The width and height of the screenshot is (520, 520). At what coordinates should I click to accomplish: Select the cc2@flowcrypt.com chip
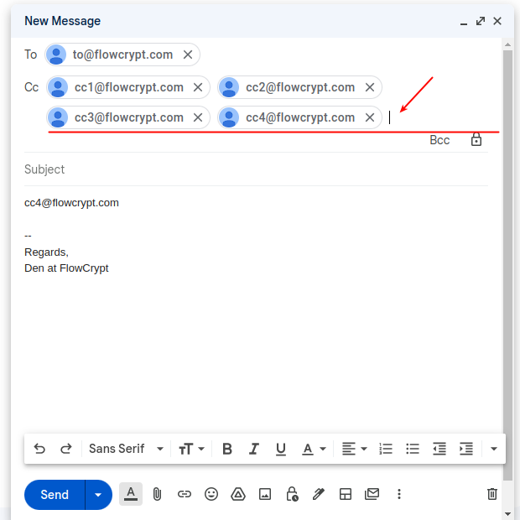click(299, 87)
